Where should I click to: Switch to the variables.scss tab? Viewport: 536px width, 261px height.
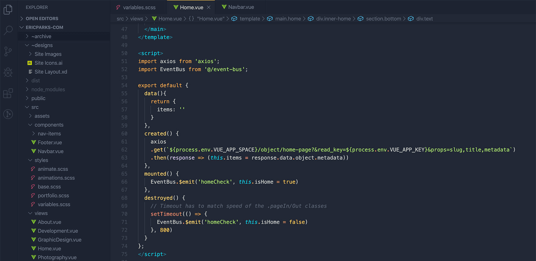click(139, 7)
